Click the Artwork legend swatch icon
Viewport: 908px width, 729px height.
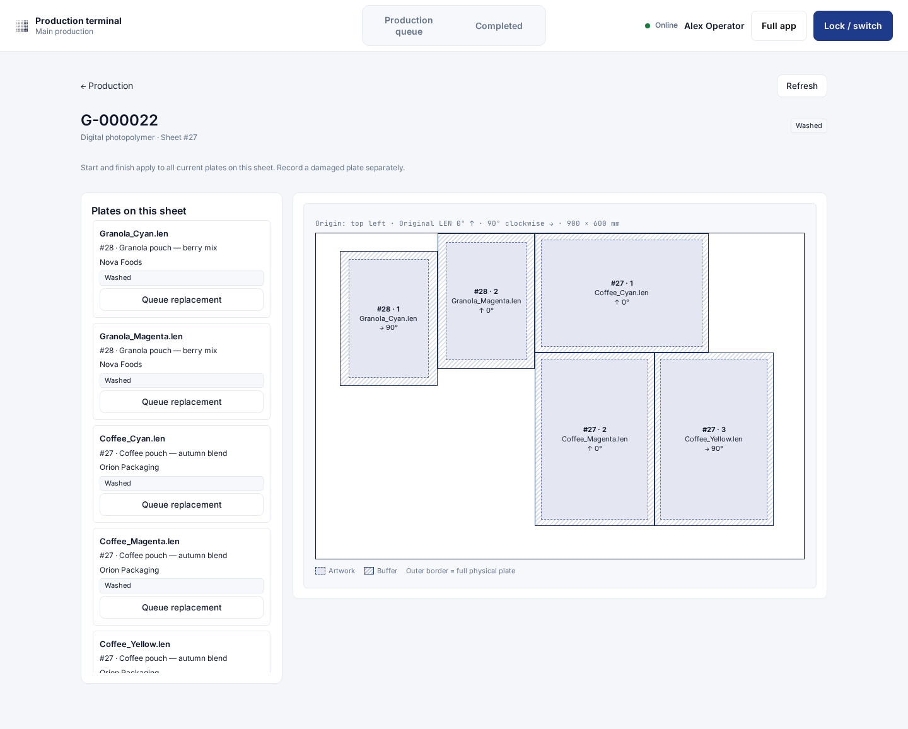320,571
